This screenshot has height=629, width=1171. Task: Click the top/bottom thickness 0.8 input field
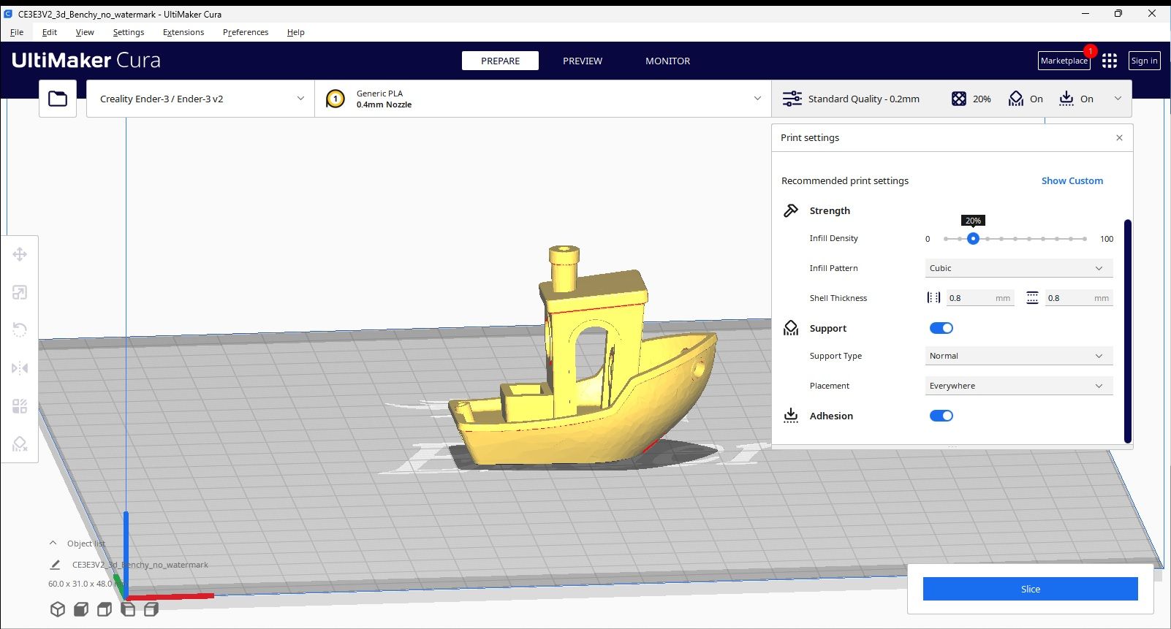tap(1079, 298)
